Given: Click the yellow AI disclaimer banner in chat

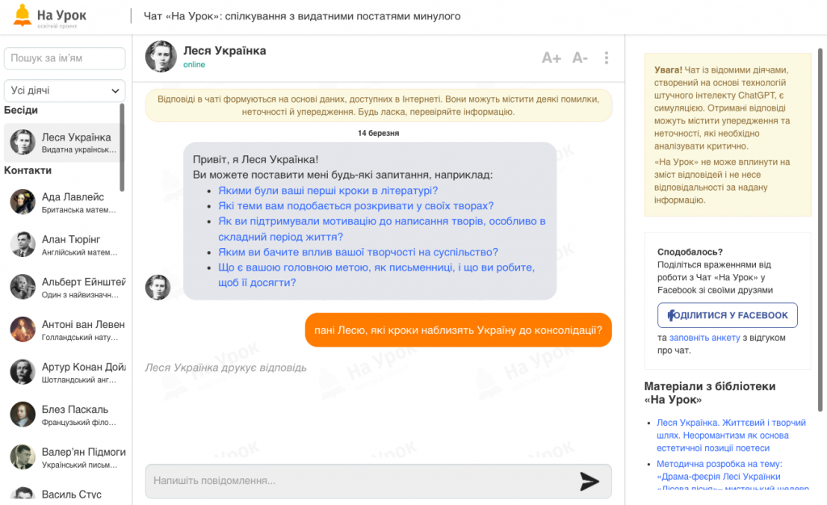Looking at the screenshot, I should (378, 106).
